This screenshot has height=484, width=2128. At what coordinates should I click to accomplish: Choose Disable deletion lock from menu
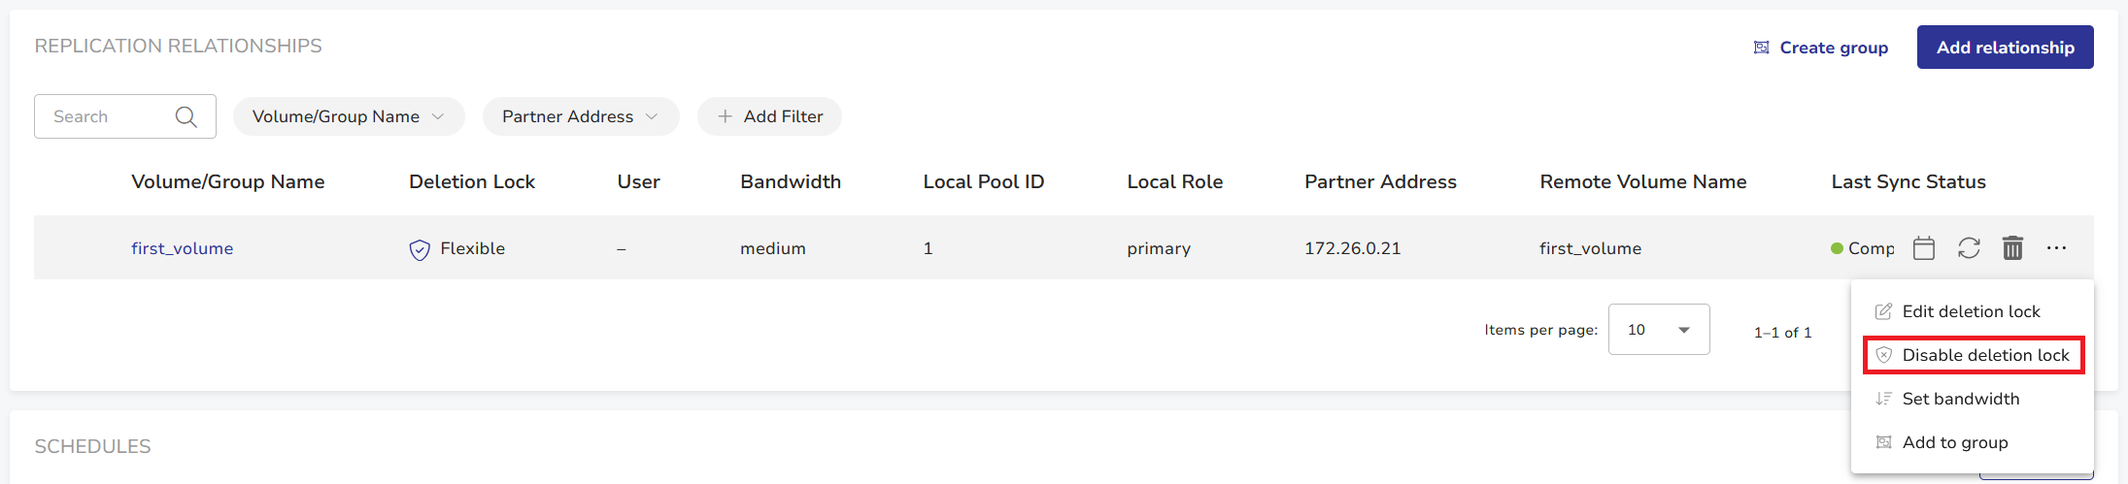pos(1984,355)
